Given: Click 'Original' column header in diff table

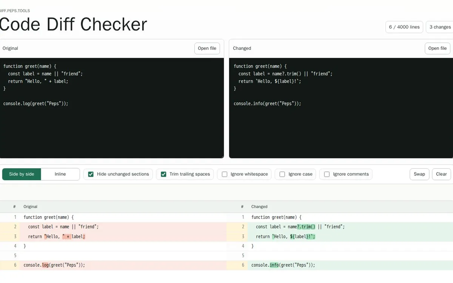Looking at the screenshot, I should pos(31,207).
